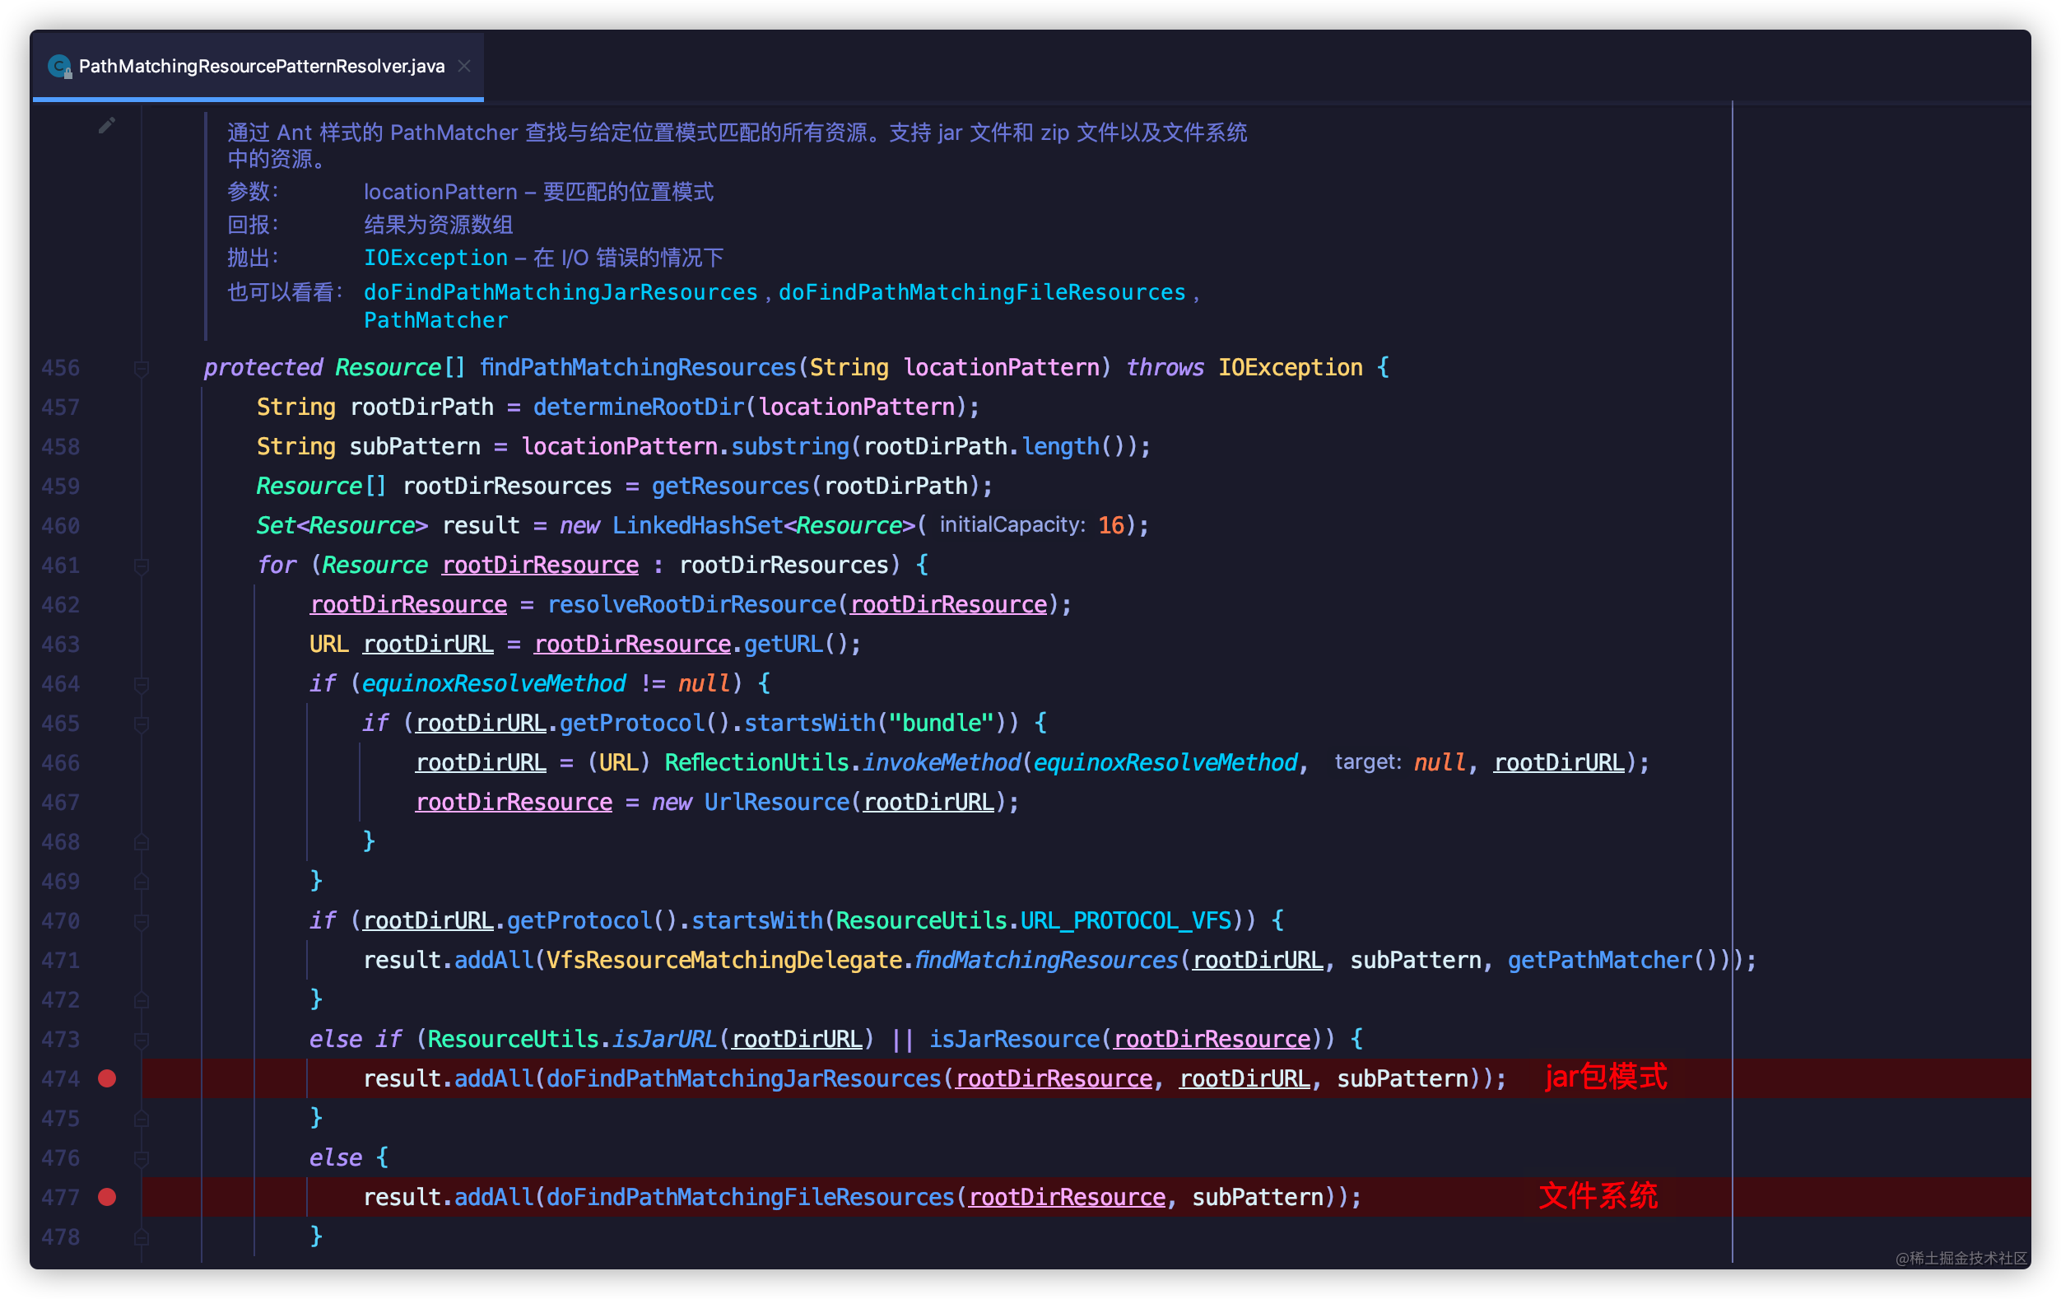
Task: Collapse method fold marker at line 456
Action: pyautogui.click(x=142, y=368)
